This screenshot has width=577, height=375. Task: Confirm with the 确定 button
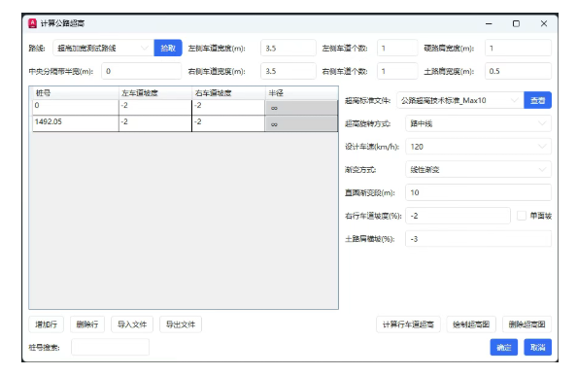pos(504,347)
